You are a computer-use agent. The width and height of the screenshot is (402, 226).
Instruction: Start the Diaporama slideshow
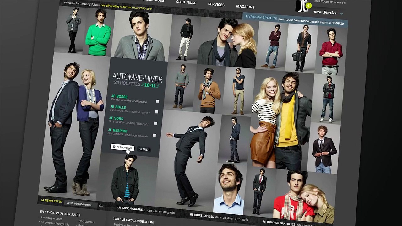pos(122,147)
